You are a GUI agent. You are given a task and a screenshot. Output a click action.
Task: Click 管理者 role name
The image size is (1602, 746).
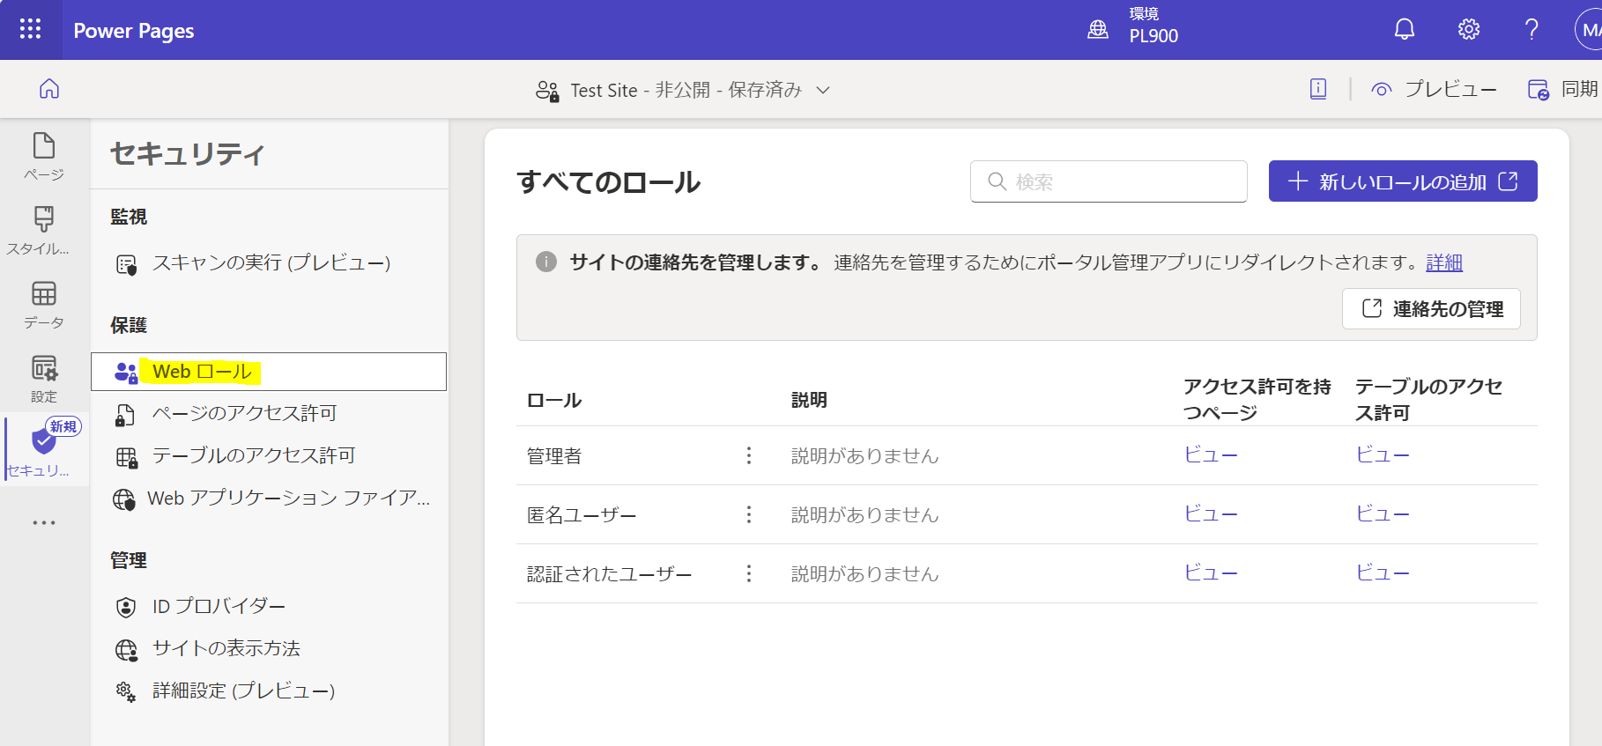[x=554, y=455]
